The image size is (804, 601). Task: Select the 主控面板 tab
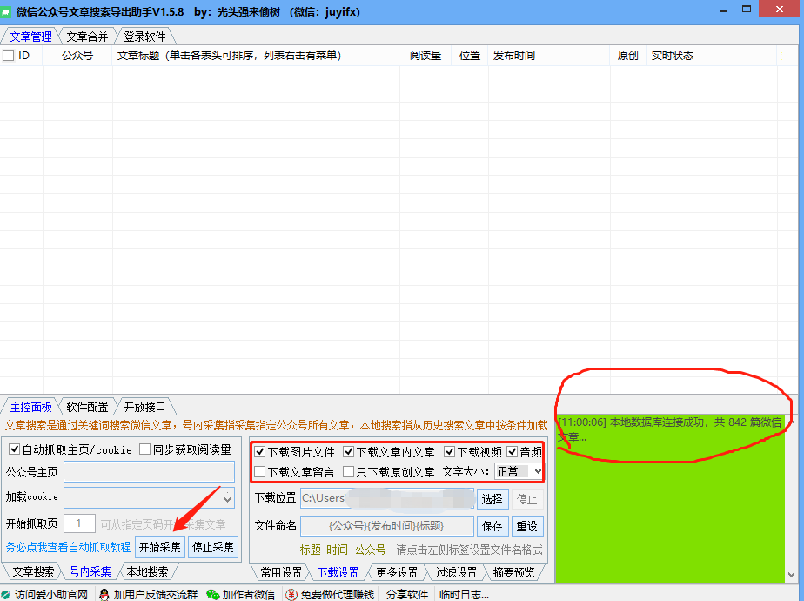click(x=30, y=407)
